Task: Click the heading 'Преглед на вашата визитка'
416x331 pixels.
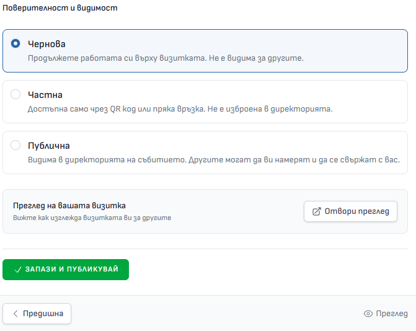Action: [x=69, y=206]
